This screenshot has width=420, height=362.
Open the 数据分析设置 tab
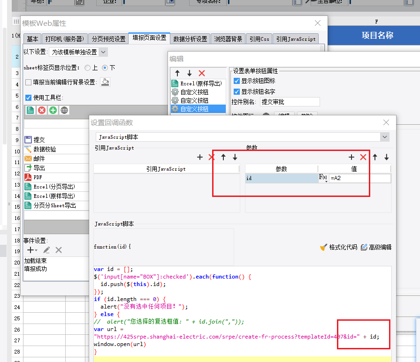[x=190, y=39]
